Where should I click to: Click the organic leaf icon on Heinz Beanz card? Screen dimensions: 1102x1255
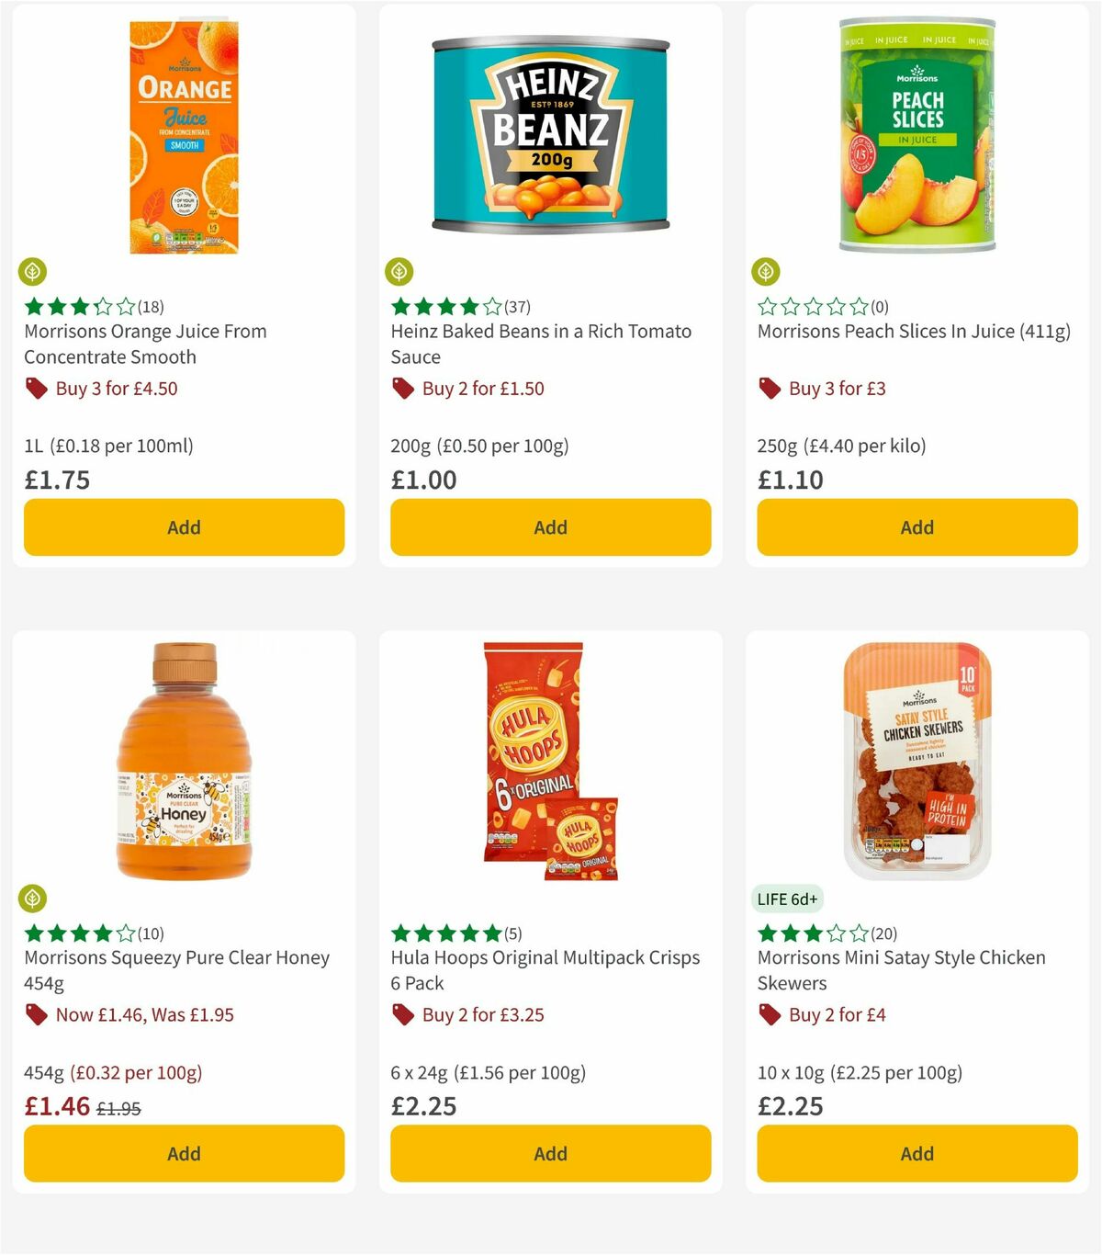pyautogui.click(x=399, y=271)
